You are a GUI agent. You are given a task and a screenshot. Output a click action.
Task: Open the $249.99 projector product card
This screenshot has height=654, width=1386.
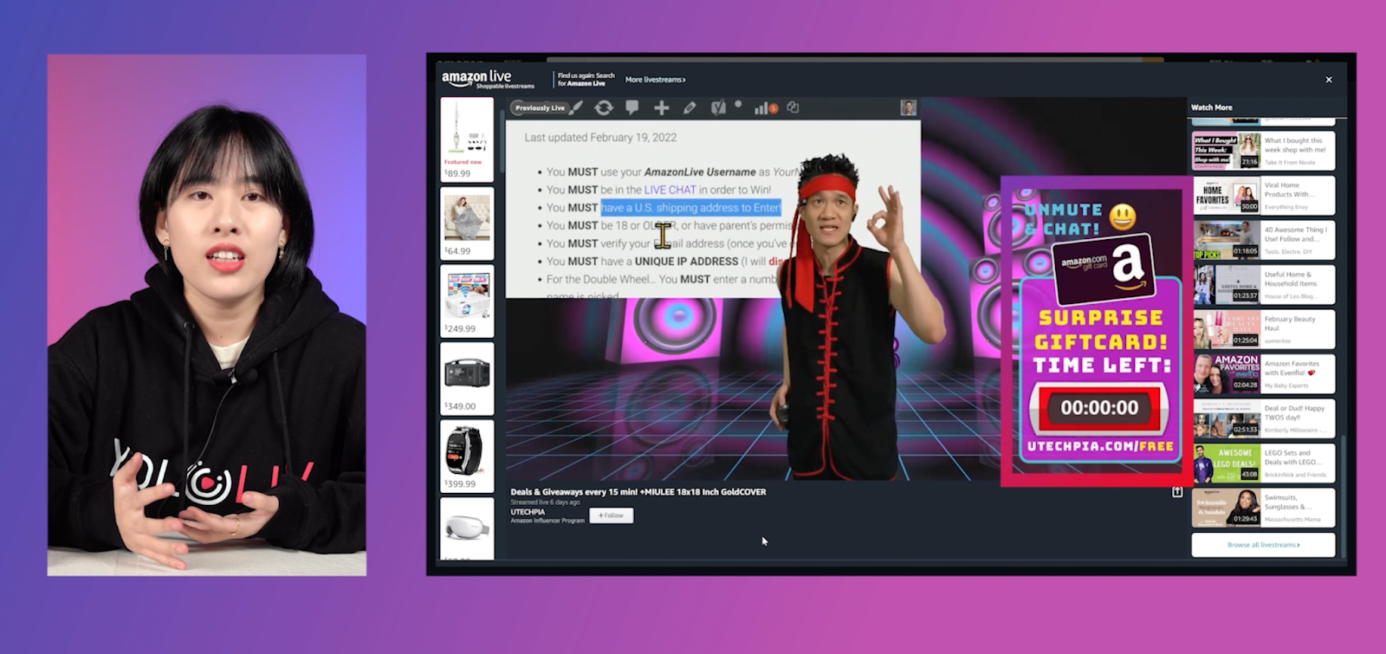(467, 301)
